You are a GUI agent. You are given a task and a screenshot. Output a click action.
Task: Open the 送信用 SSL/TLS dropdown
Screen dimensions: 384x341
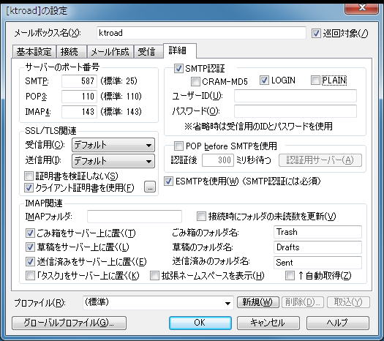tap(113, 161)
